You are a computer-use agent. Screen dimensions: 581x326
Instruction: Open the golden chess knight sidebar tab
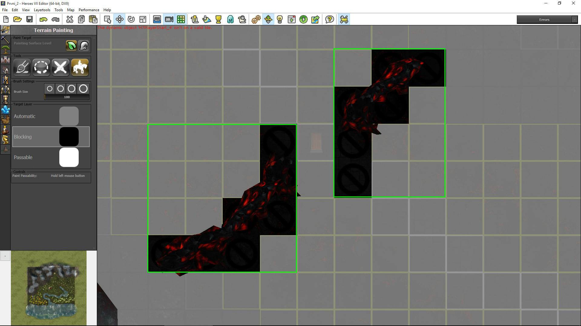tap(5, 139)
